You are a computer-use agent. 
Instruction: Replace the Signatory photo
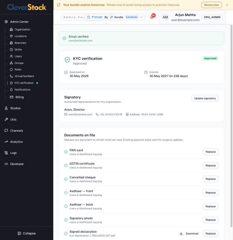coord(211,220)
